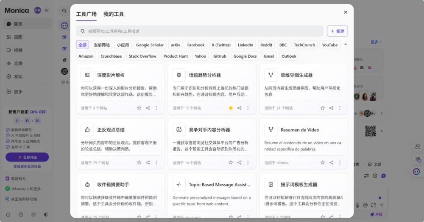Click the search icon beside the Monica sidebar
Screen dimensions: 424x222
coord(64,11)
